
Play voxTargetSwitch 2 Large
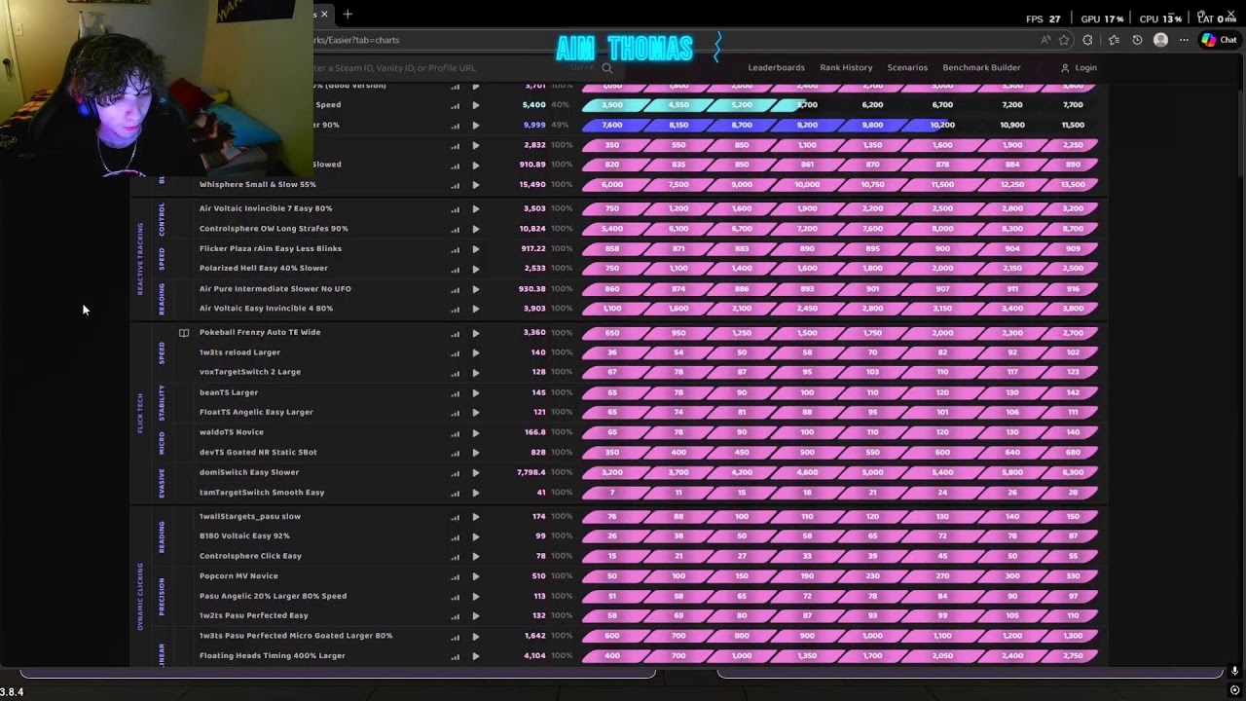point(476,372)
